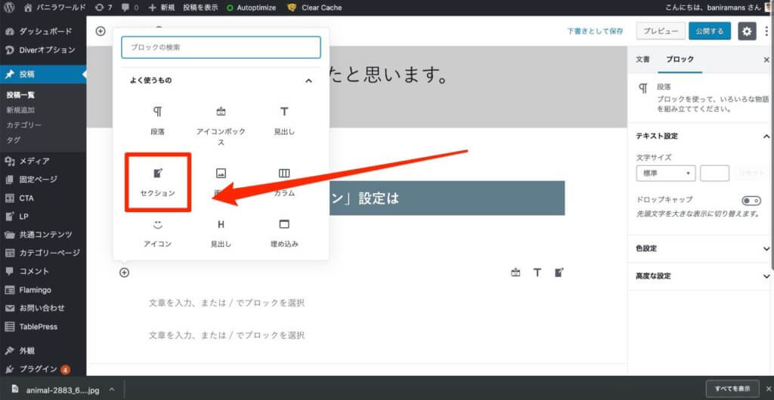This screenshot has width=774, height=400.
Task: Open the こんにちは baniramans account menu
Action: pyautogui.click(x=714, y=8)
